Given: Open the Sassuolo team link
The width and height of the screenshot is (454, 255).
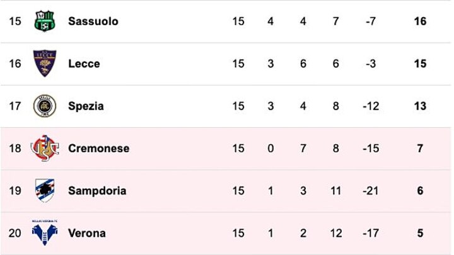Looking at the screenshot, I should (x=93, y=21).
